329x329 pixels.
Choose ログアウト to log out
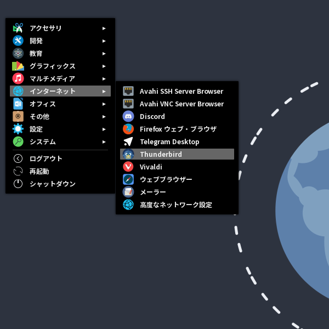60,158
